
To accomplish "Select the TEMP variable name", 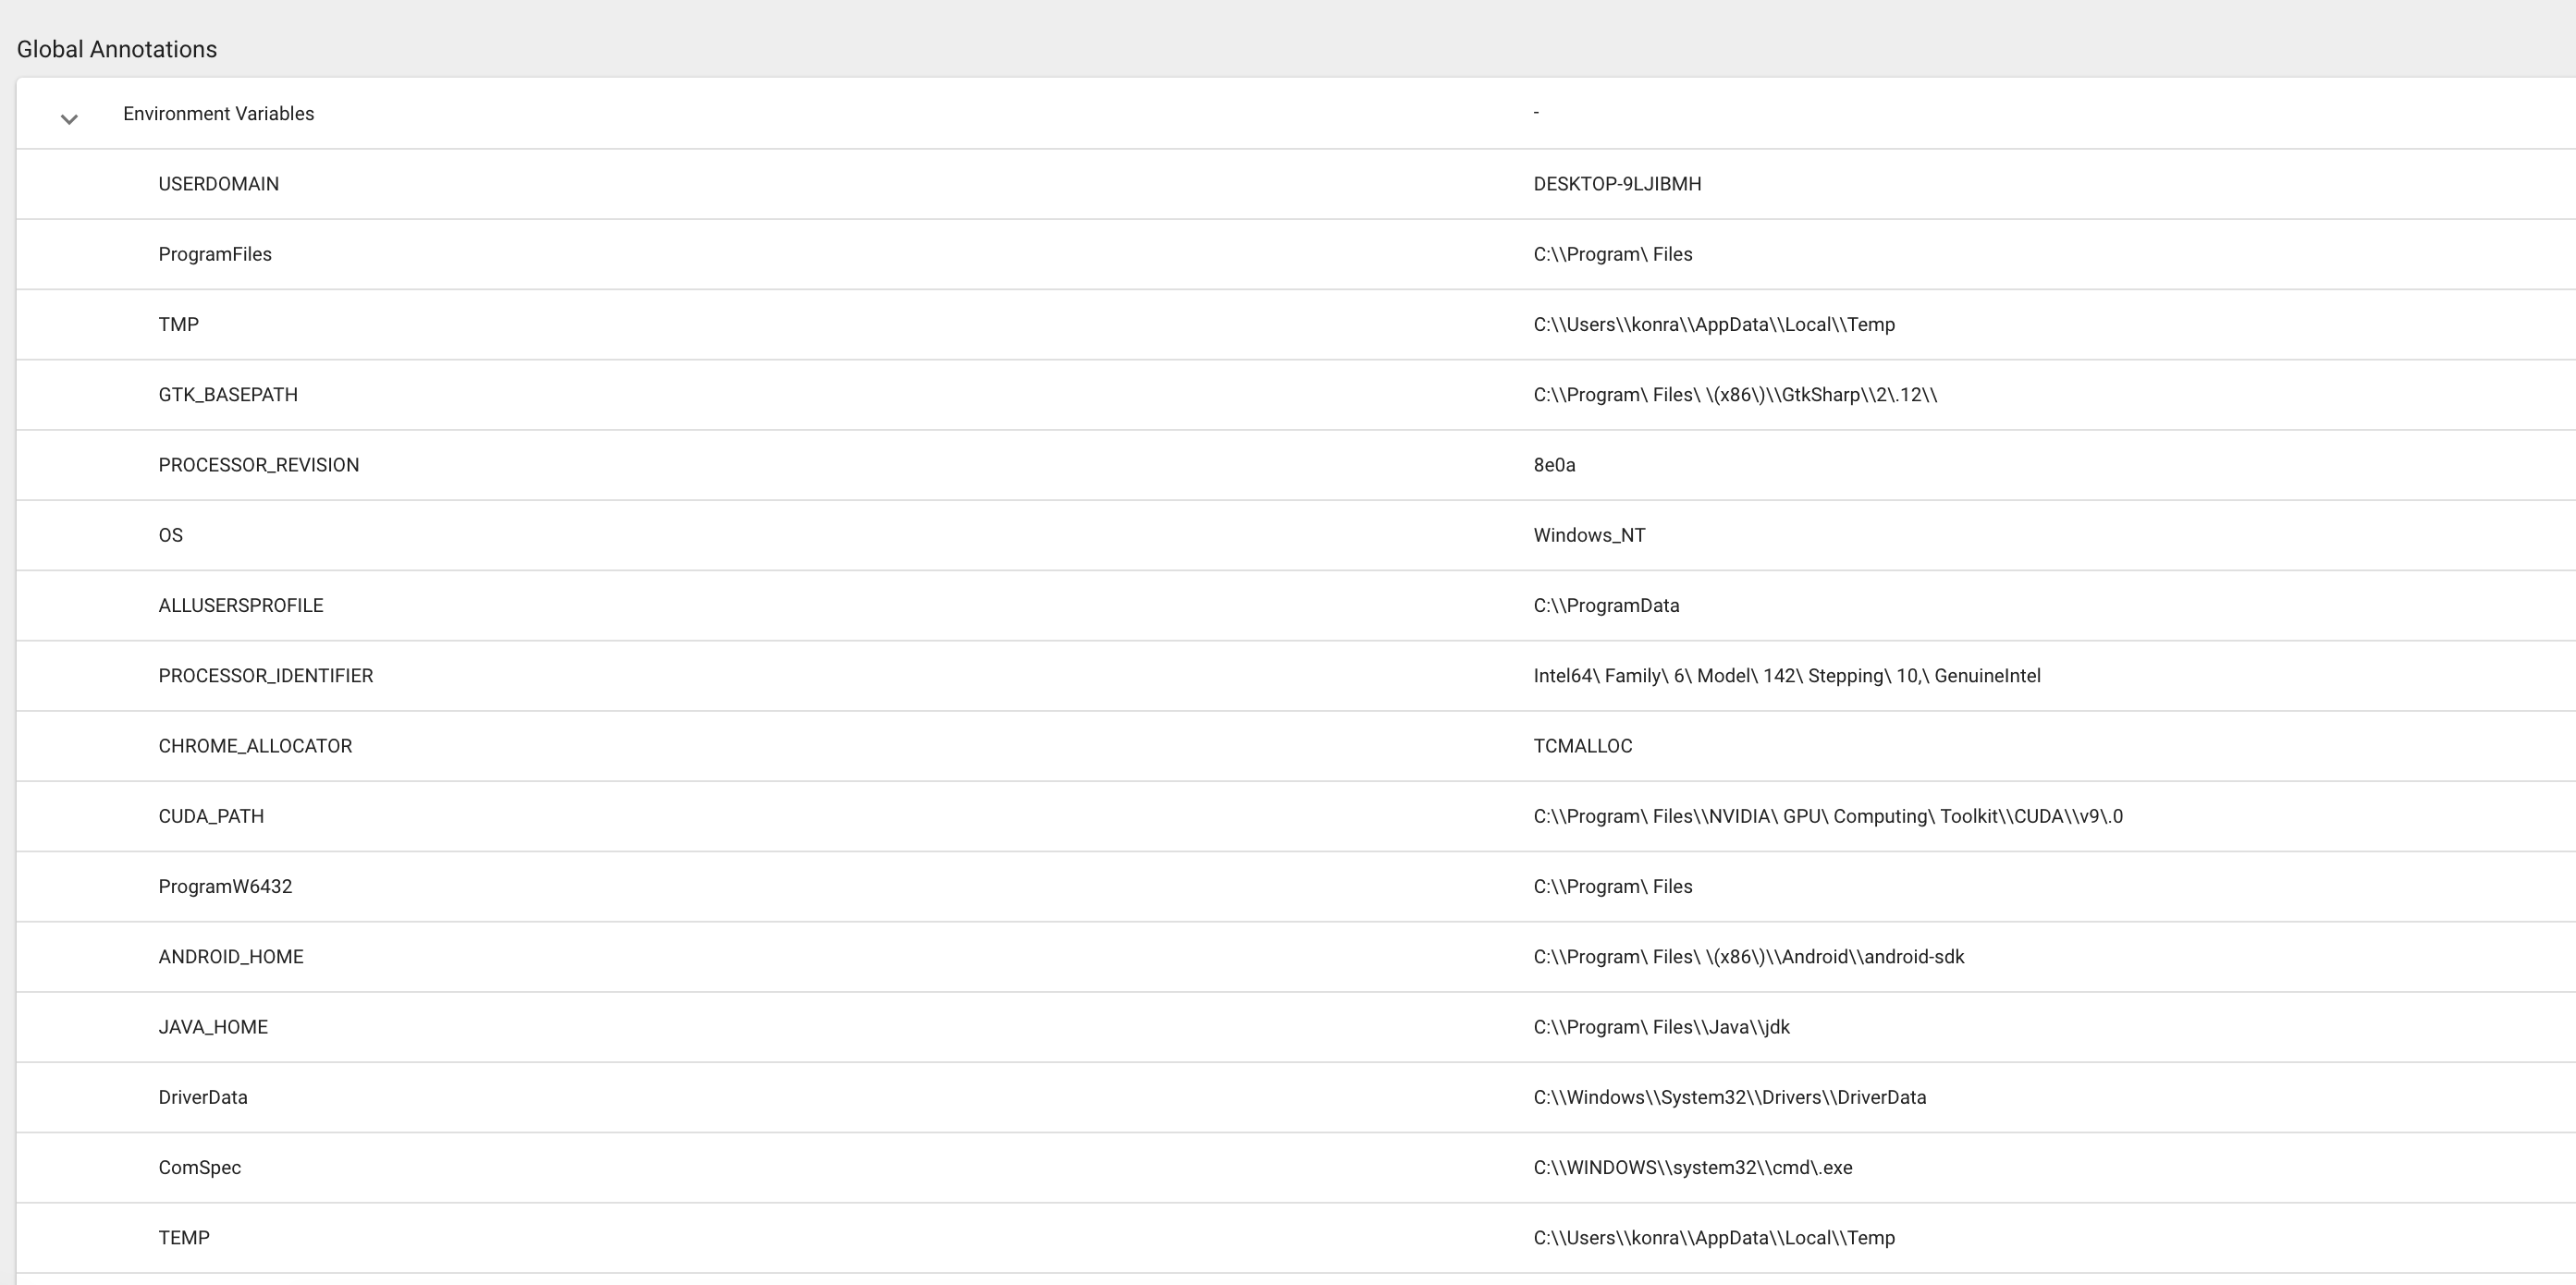I will [x=184, y=1238].
